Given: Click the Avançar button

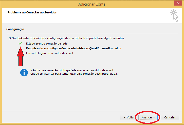Looking at the screenshot, I should pos(148,117).
